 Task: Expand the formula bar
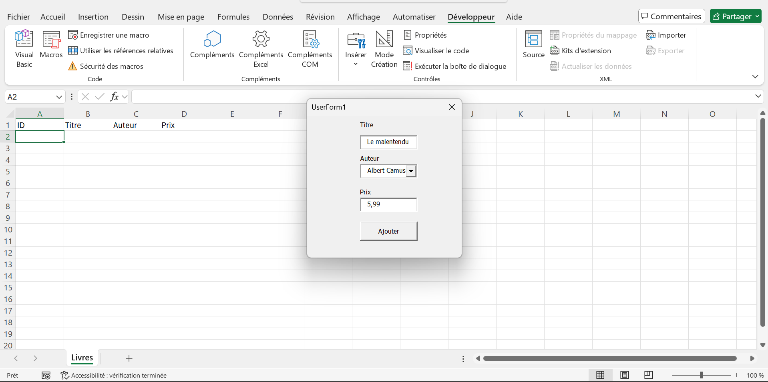758,96
